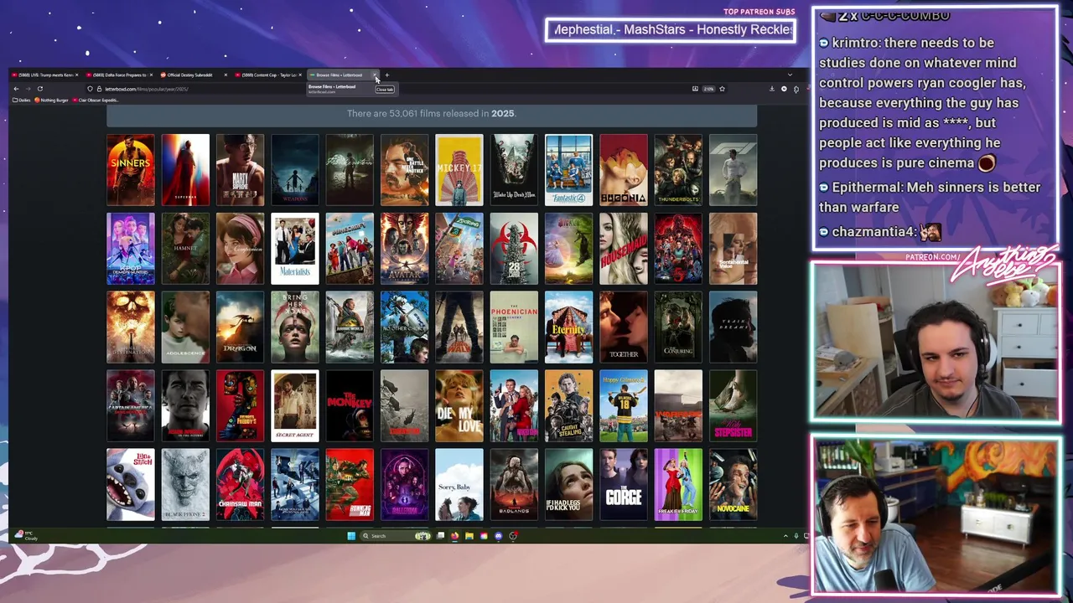The height and width of the screenshot is (603, 1073).
Task: Open The Gorge poster
Action: [624, 485]
